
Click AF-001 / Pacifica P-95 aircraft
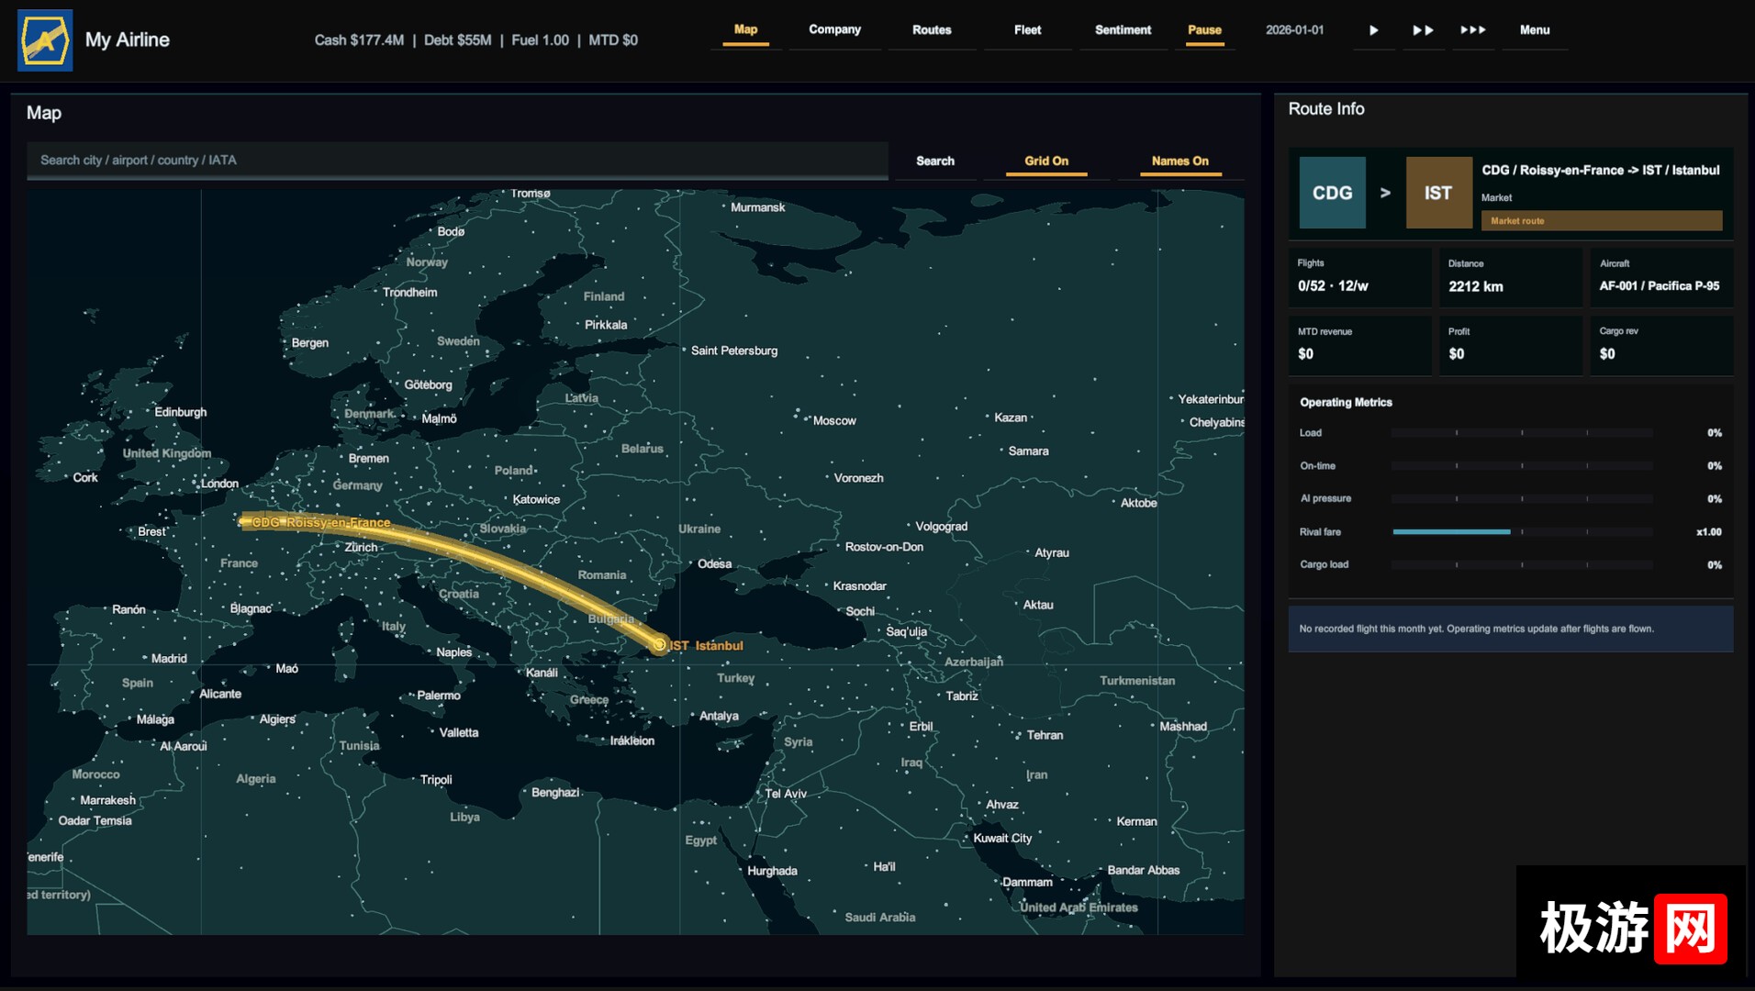pyautogui.click(x=1660, y=286)
